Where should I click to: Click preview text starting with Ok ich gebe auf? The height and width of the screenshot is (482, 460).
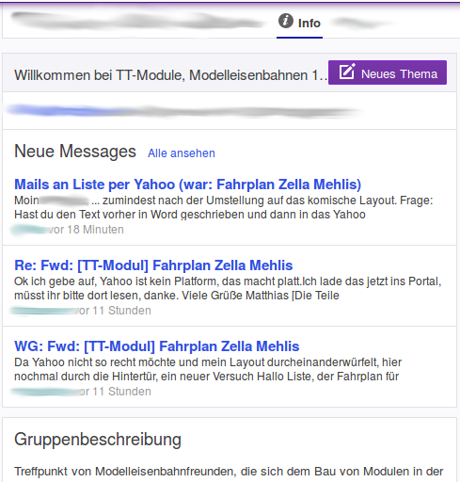(x=228, y=288)
